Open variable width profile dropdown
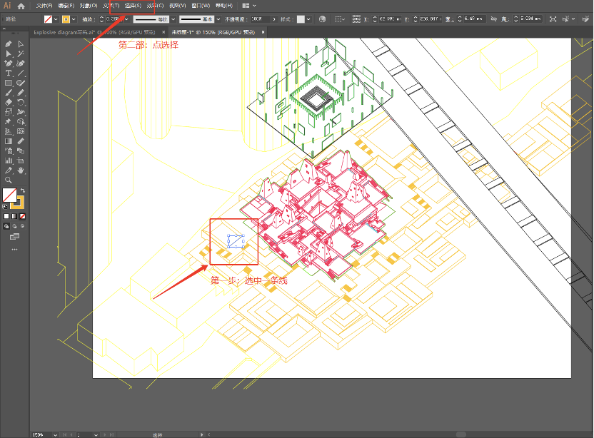The width and height of the screenshot is (594, 438). tap(173, 19)
